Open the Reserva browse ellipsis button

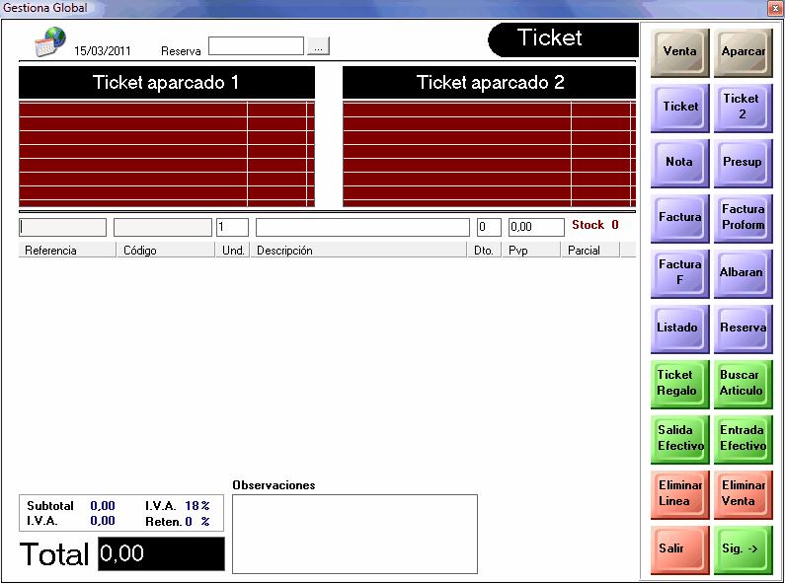318,46
